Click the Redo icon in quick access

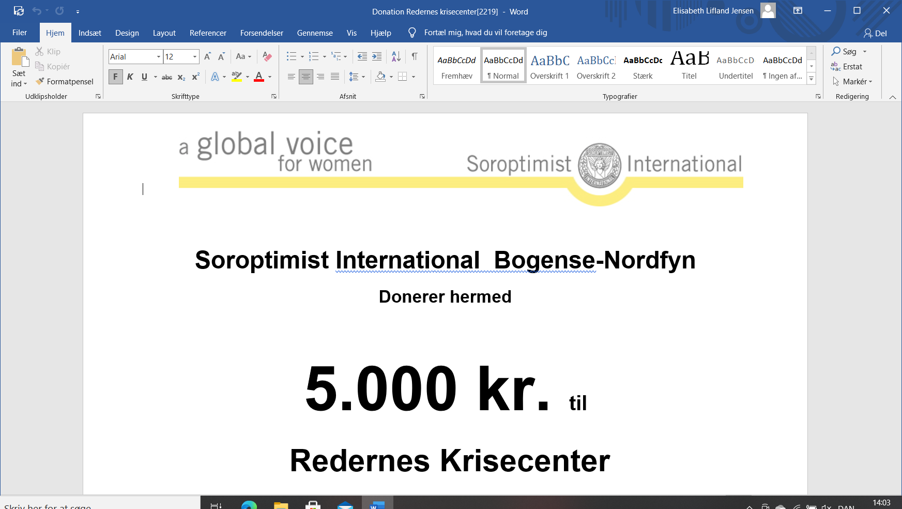pos(59,11)
